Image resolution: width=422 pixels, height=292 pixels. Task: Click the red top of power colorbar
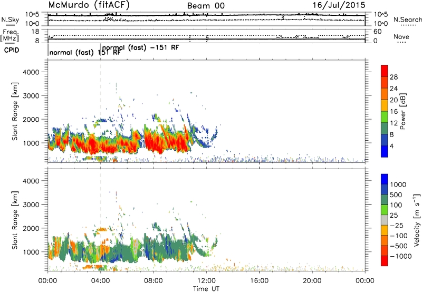tap(385, 71)
